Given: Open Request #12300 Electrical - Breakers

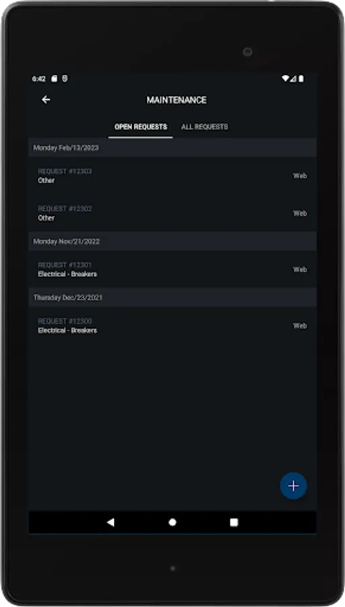Looking at the screenshot, I should point(172,326).
